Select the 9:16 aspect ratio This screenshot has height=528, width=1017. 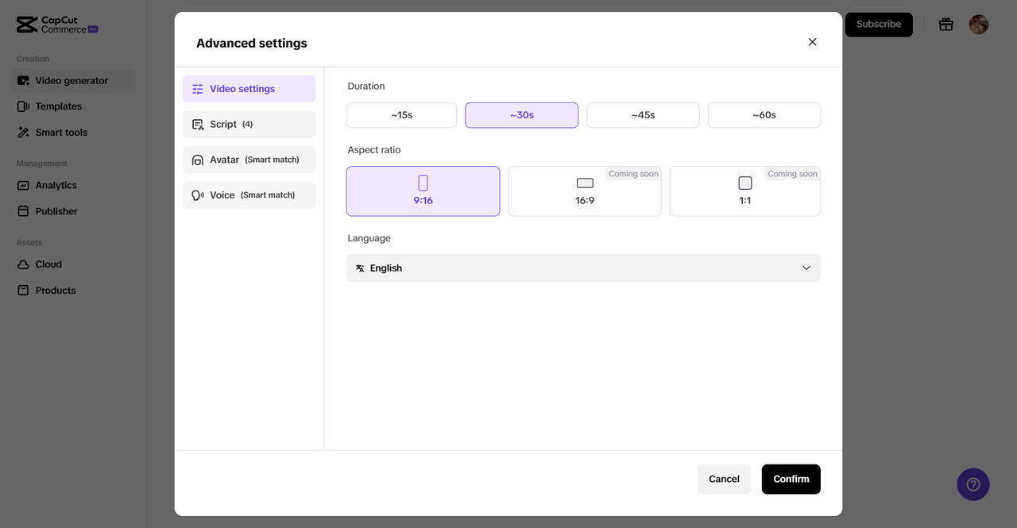(423, 191)
